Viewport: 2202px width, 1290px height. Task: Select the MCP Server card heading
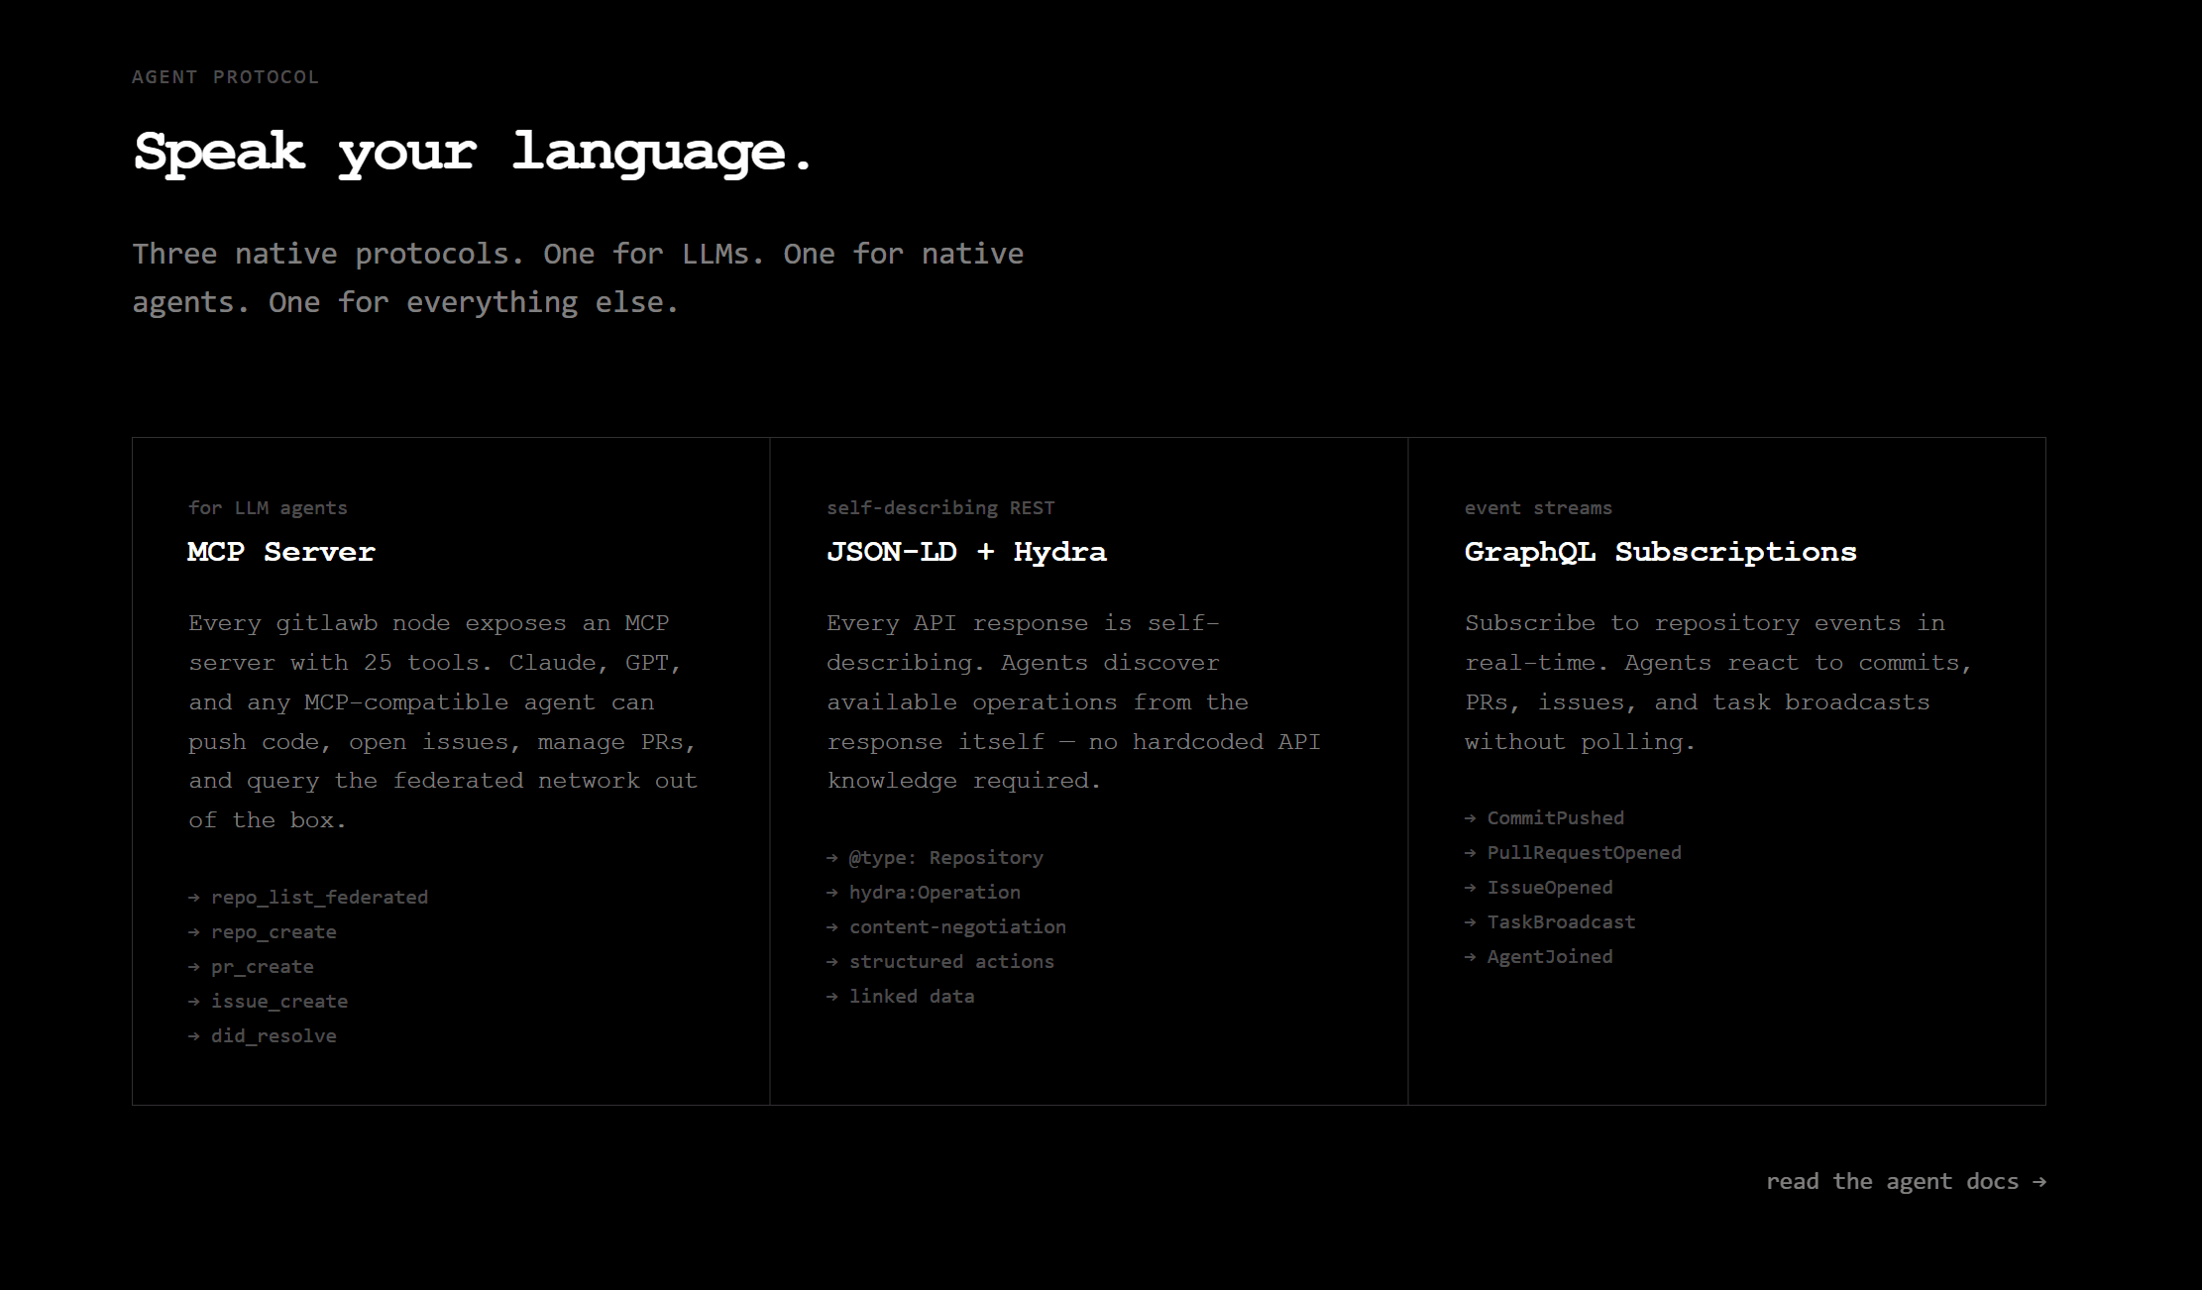coord(281,552)
